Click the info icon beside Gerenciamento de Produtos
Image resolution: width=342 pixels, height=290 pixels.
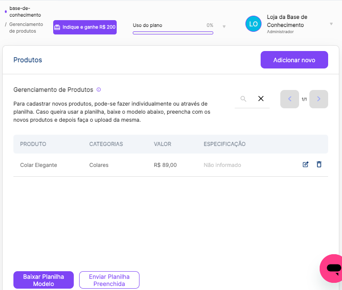click(99, 90)
